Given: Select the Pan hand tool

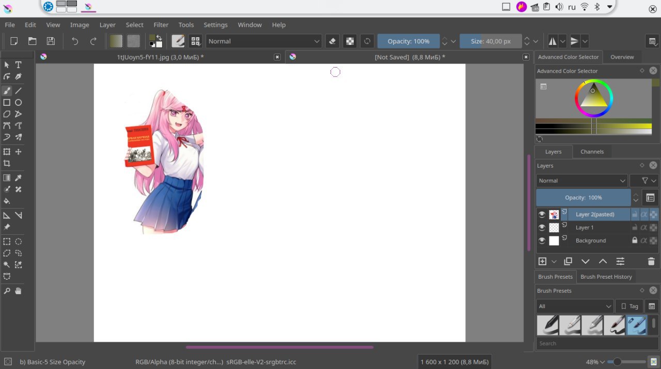Looking at the screenshot, I should pos(18,291).
